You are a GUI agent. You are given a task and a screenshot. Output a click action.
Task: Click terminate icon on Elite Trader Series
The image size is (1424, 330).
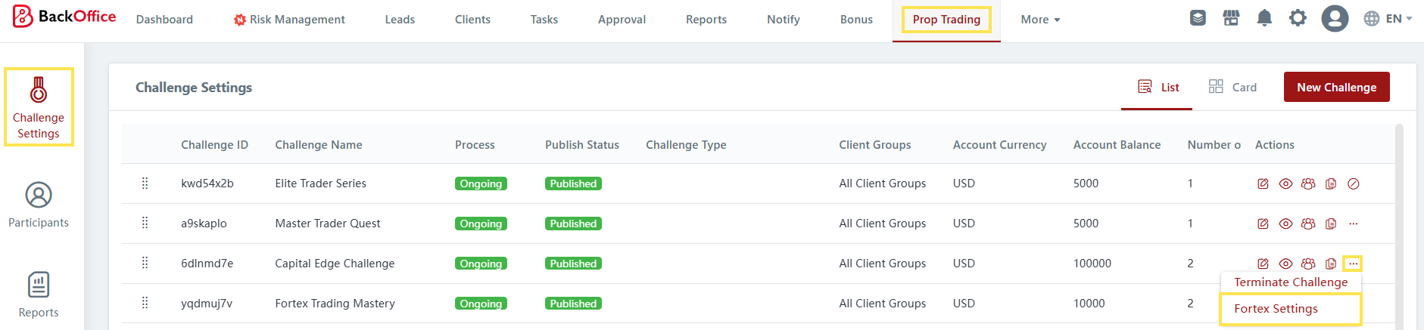click(1354, 184)
